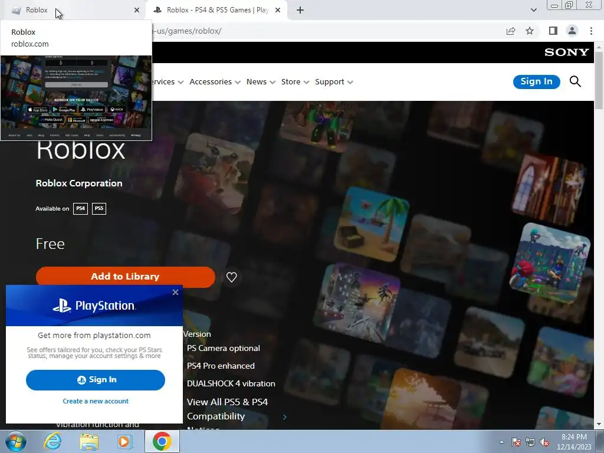Show hidden system tray icons arrow

[501, 442]
